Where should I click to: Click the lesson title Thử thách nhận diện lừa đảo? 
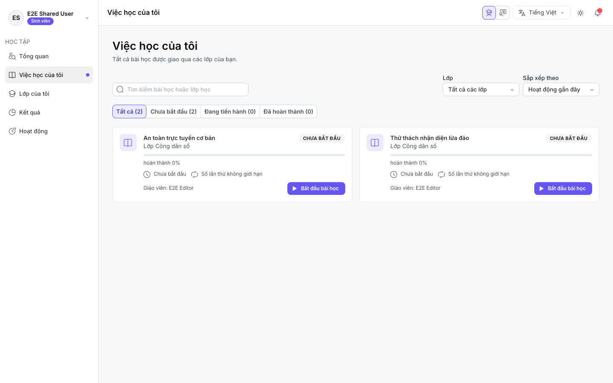(x=430, y=138)
